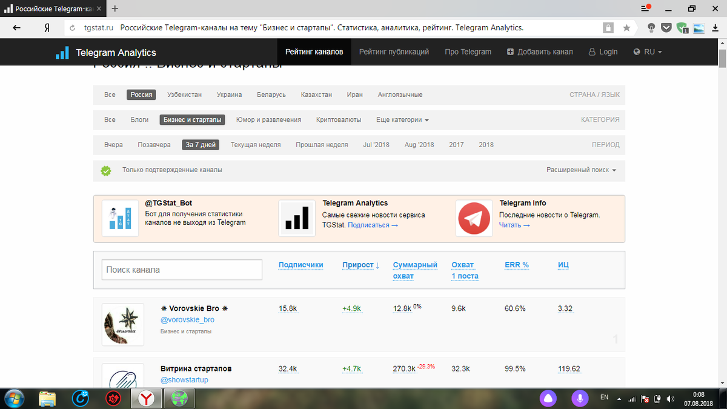Viewport: 727px width, 409px height.
Task: Reload the page with the refresh icon
Action: (72, 28)
